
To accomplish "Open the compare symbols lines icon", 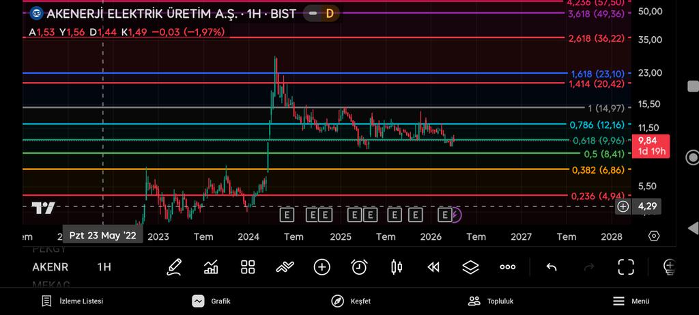I will 285,266.
